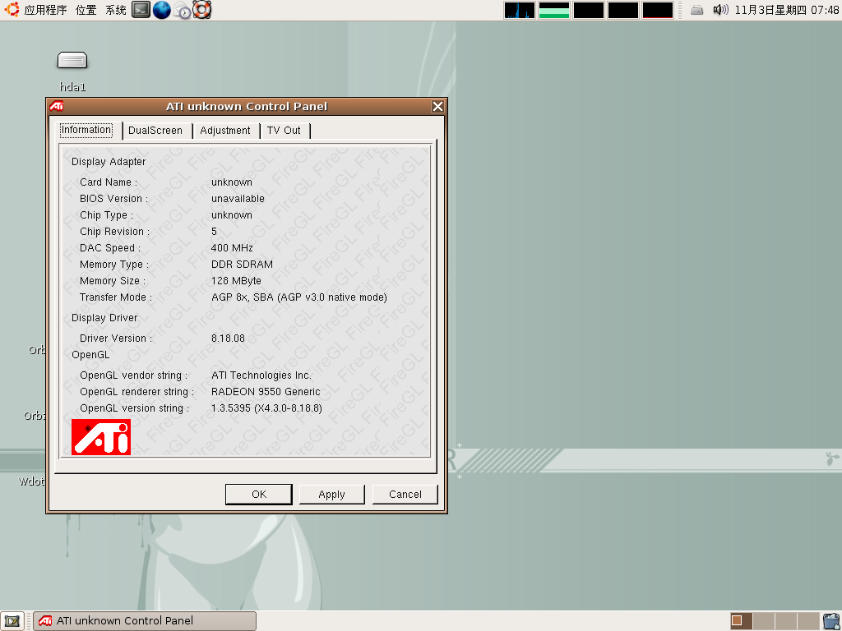
Task: Click the 'unavailable' BIOS version value
Action: (x=238, y=199)
